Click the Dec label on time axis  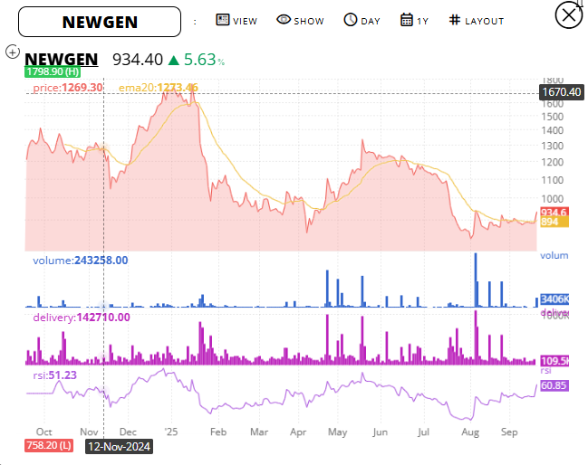[128, 432]
